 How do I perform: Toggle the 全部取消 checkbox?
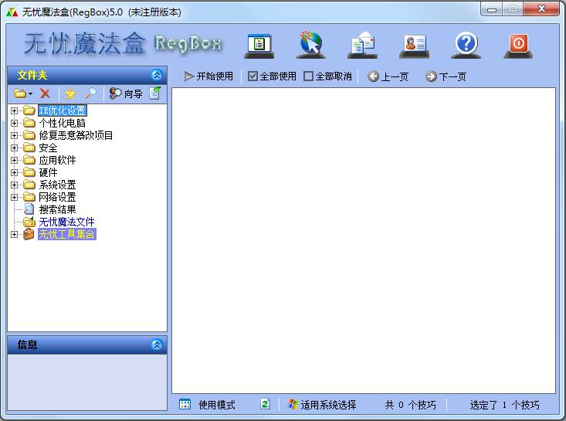(x=309, y=76)
